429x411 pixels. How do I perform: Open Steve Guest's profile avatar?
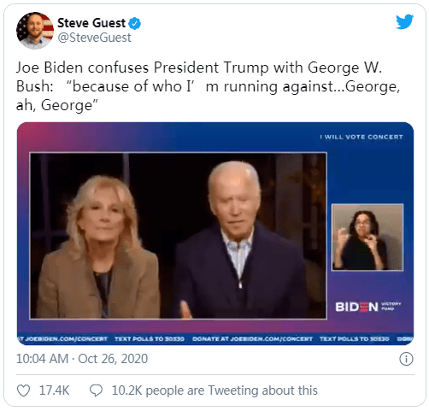[35, 31]
